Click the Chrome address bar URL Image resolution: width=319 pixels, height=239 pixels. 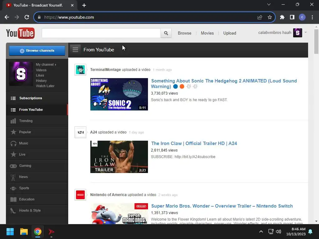click(69, 17)
